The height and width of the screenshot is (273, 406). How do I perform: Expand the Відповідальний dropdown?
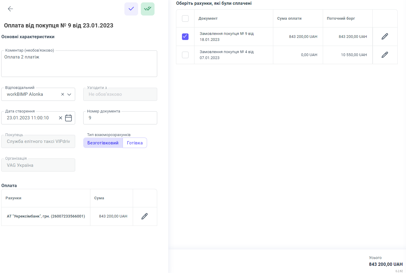[x=69, y=94]
